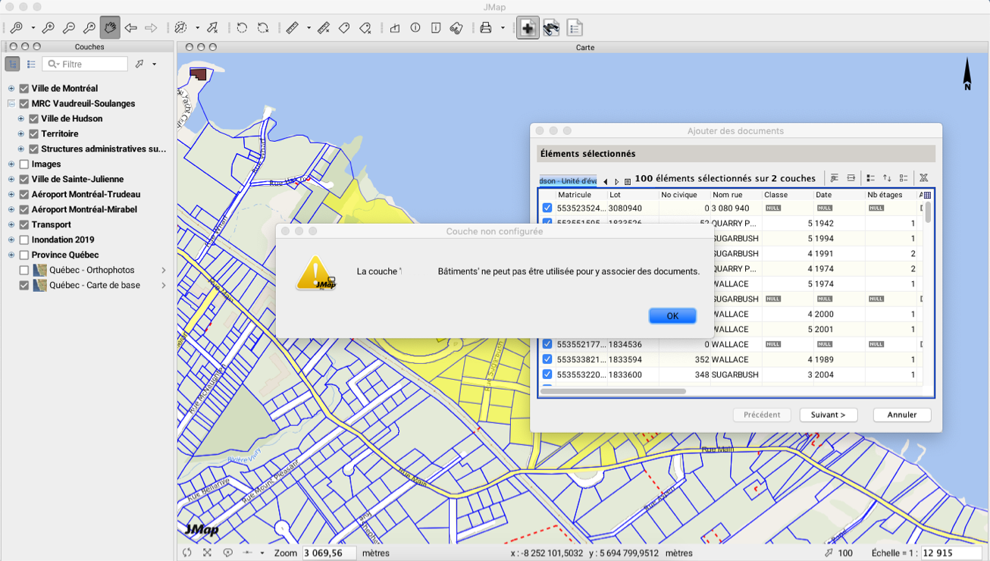
Task: Click the information (i) tool icon
Action: click(415, 28)
